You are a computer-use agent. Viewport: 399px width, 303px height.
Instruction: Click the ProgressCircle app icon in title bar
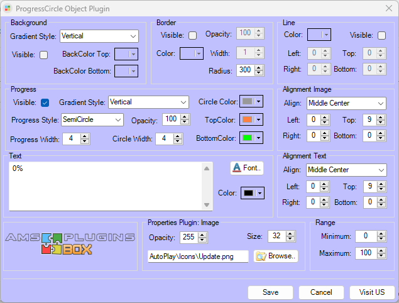(8, 8)
